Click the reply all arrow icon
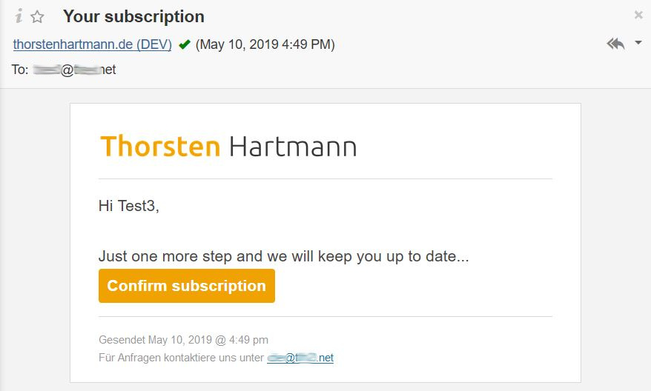The height and width of the screenshot is (391, 651). click(x=615, y=44)
